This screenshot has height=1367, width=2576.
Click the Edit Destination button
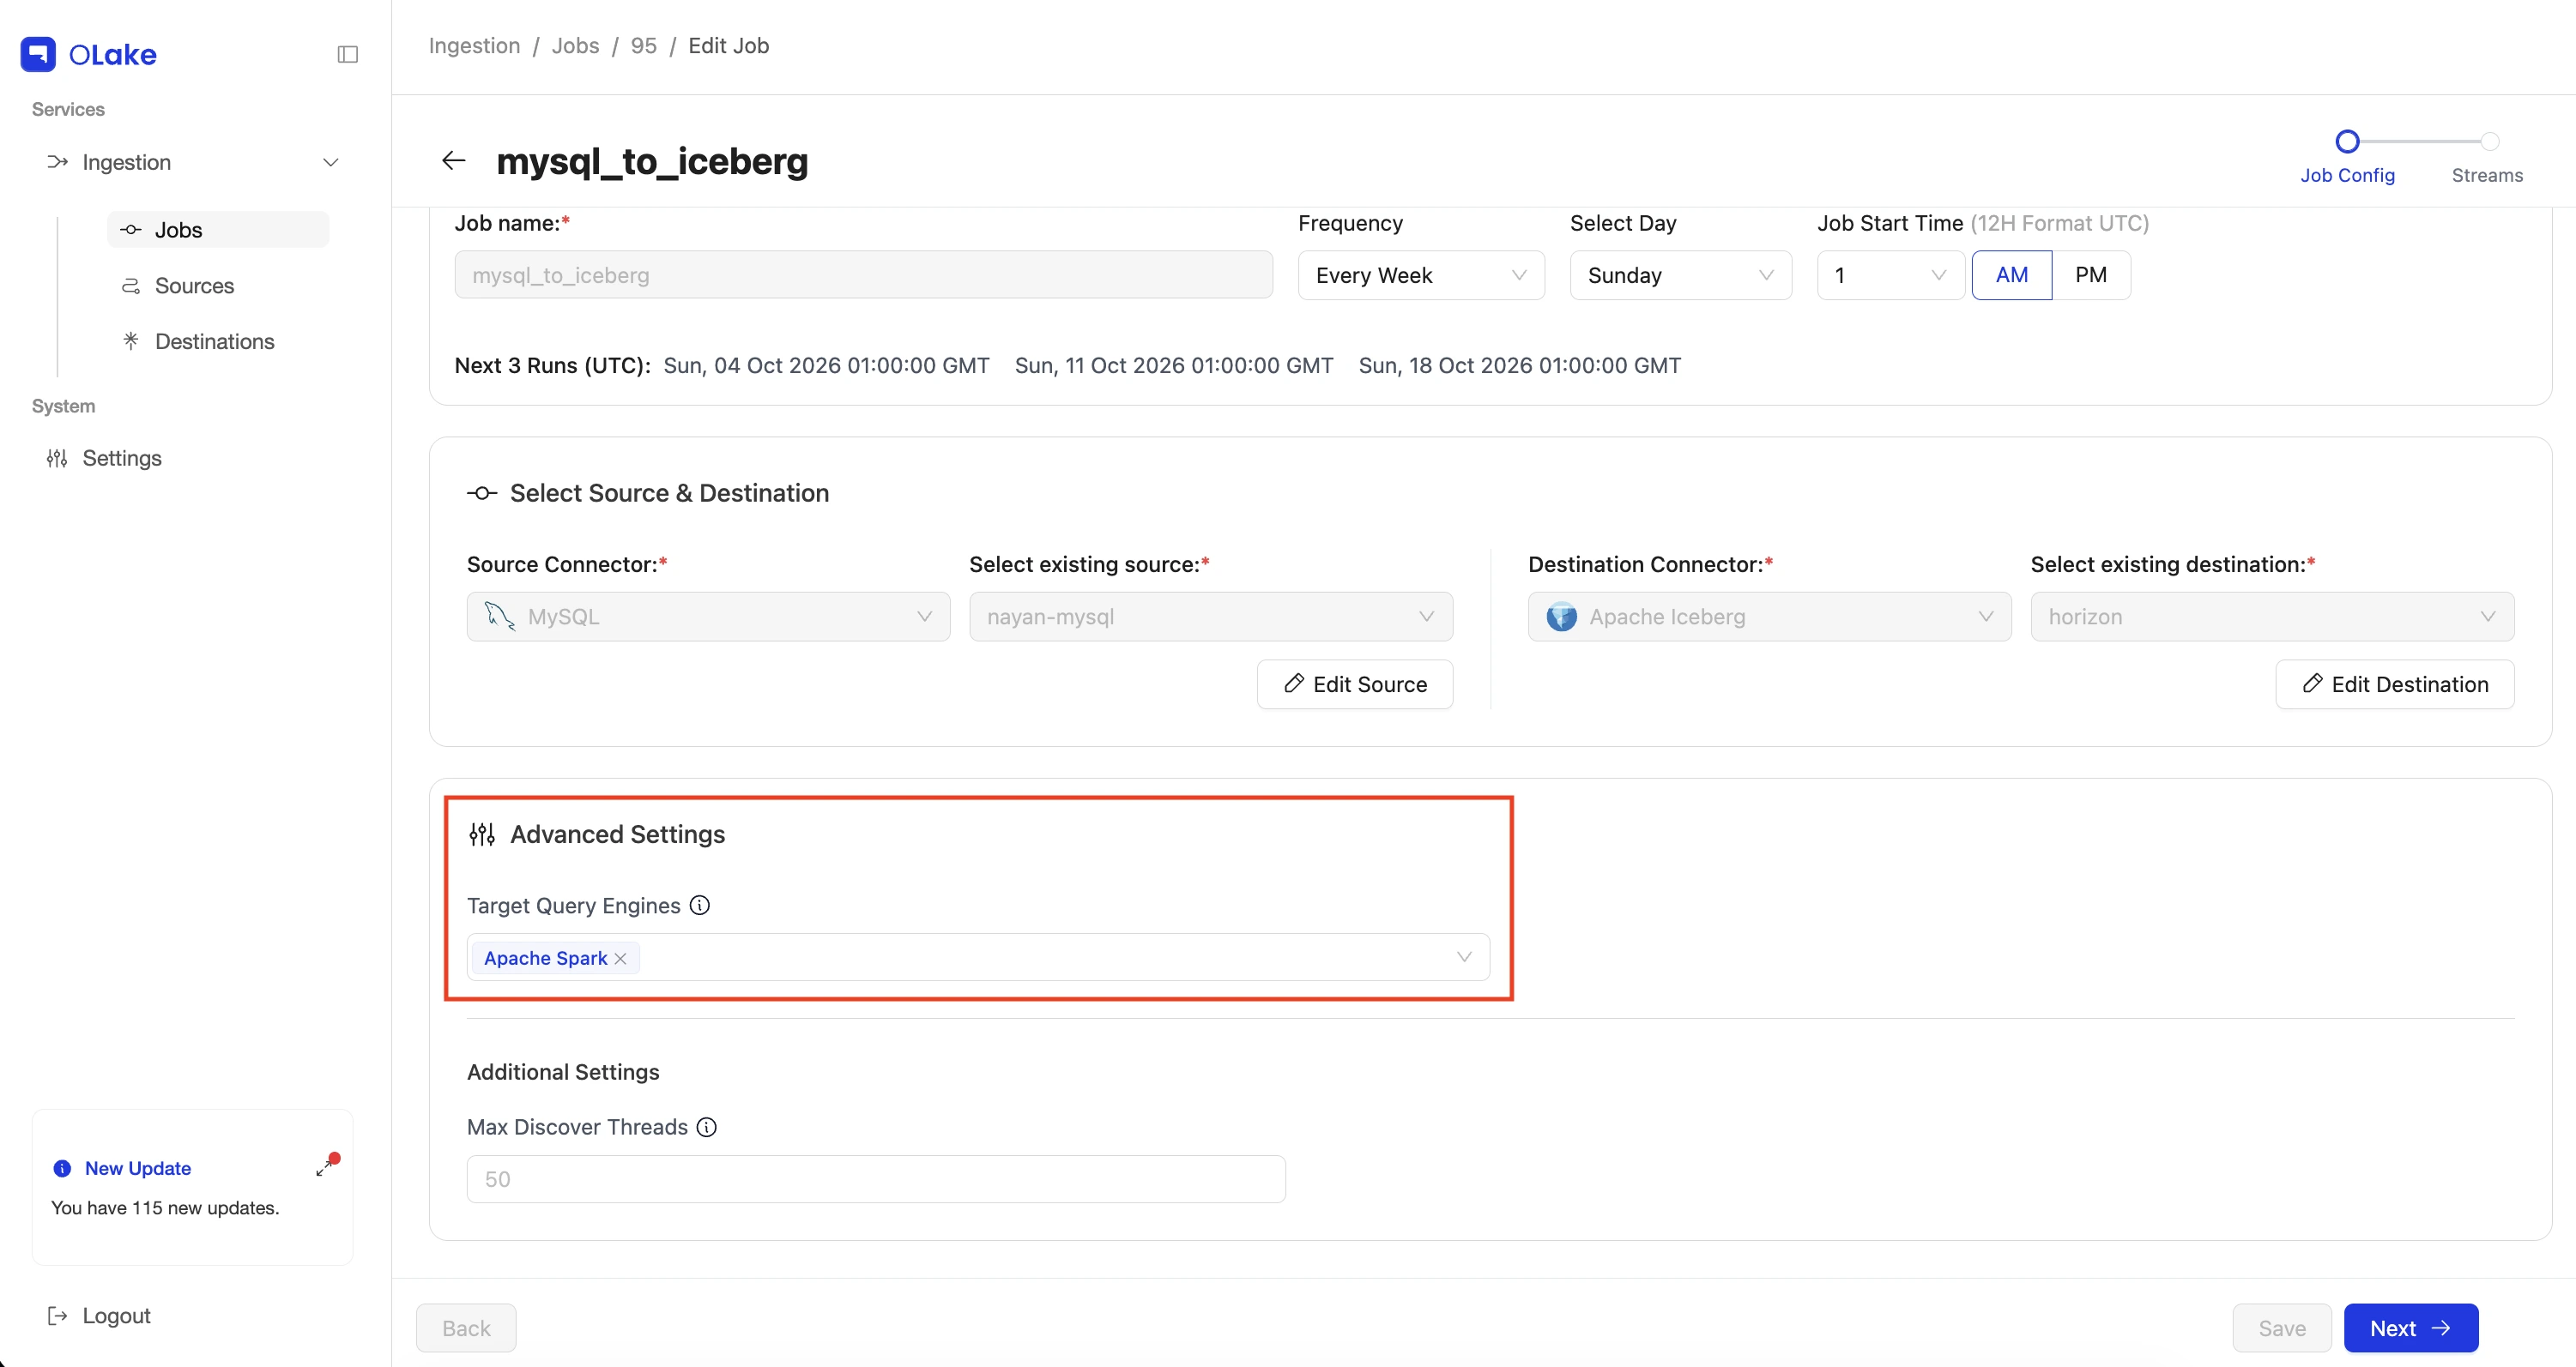(x=2395, y=684)
